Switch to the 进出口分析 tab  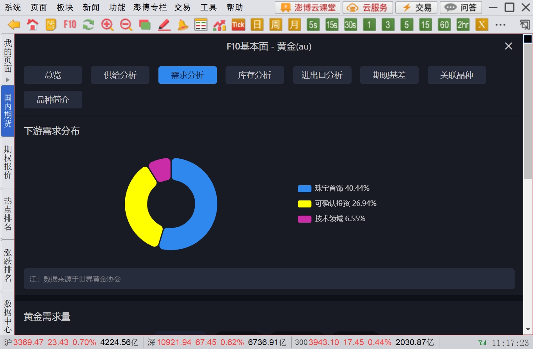click(x=322, y=75)
